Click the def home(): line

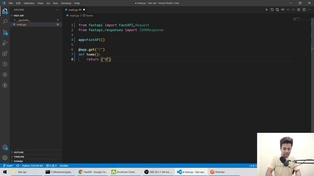click(89, 54)
